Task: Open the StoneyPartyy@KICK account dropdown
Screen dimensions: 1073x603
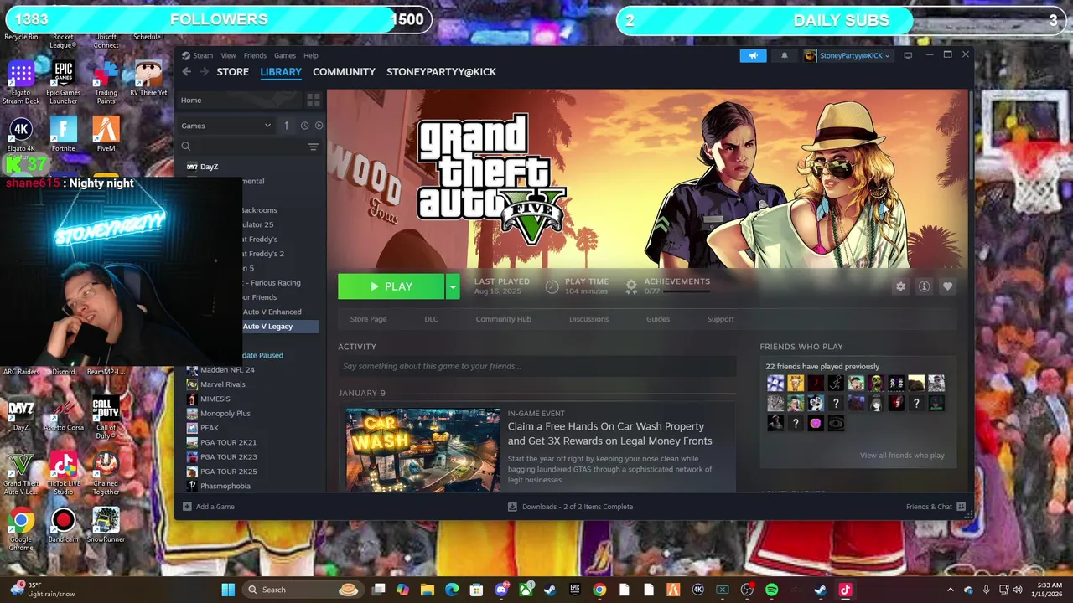Action: pyautogui.click(x=847, y=55)
